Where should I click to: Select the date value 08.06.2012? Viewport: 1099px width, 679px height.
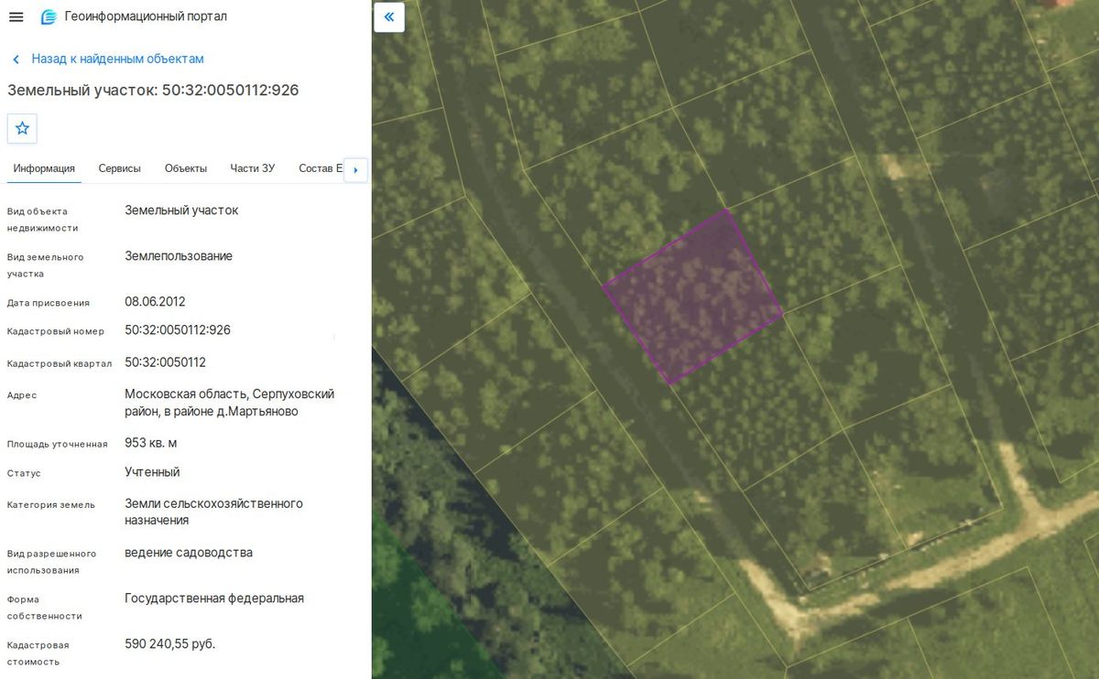pos(155,301)
